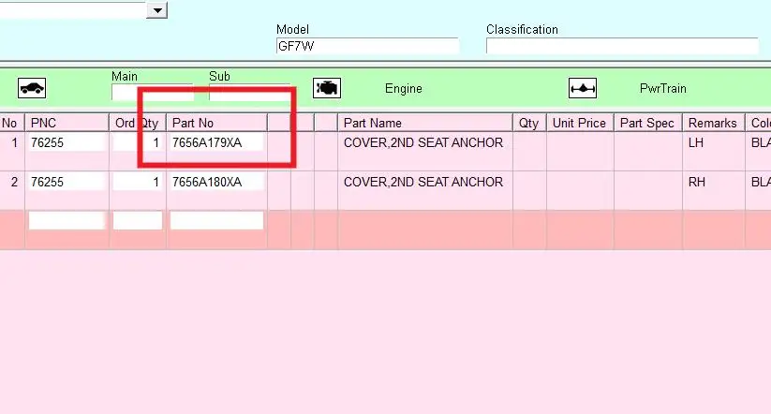Viewport: 771px width, 414px height.
Task: Click the Remarks column header
Action: (713, 123)
